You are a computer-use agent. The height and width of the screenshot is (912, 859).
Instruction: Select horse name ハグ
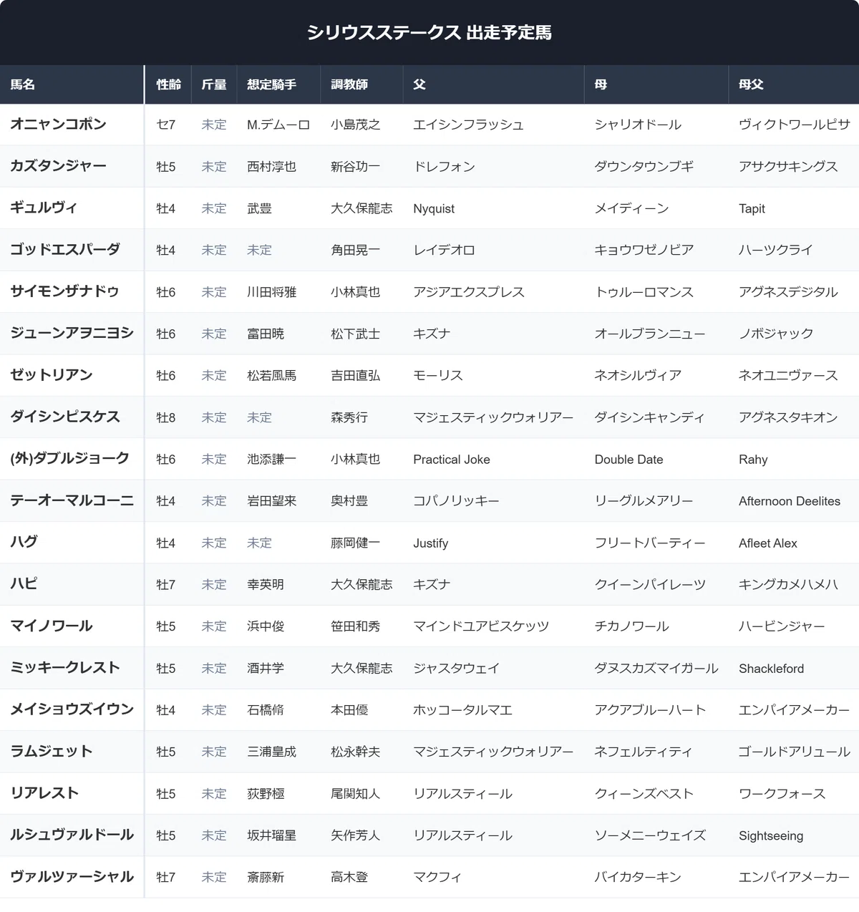pyautogui.click(x=24, y=542)
